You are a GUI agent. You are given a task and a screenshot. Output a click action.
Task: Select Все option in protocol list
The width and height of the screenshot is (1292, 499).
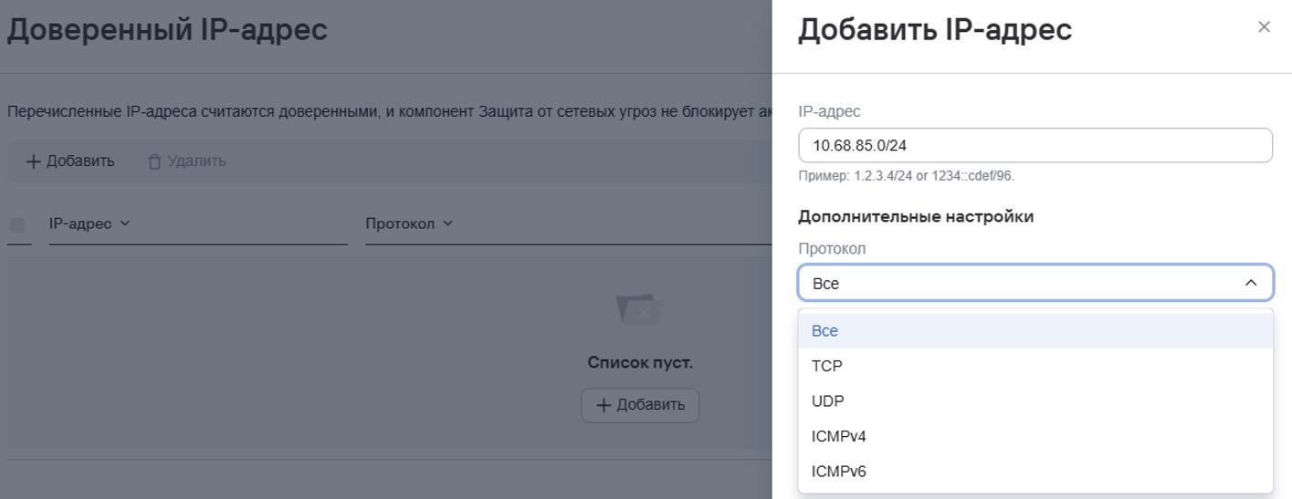click(1035, 331)
